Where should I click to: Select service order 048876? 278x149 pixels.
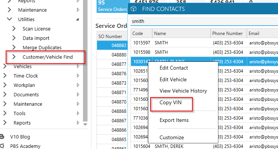(112, 73)
